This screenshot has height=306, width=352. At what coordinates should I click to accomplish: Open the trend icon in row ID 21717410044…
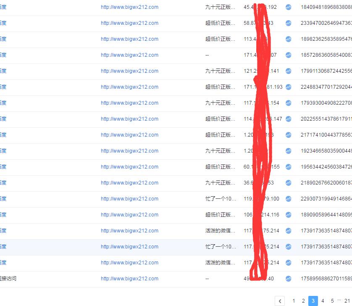click(x=289, y=135)
